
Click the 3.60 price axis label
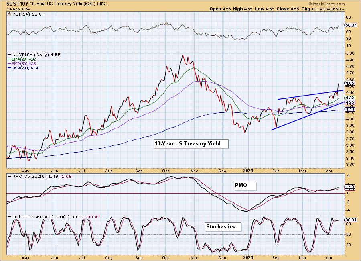click(350, 145)
